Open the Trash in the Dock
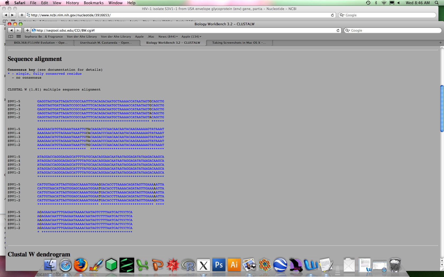The height and width of the screenshot is (277, 444). click(395, 265)
